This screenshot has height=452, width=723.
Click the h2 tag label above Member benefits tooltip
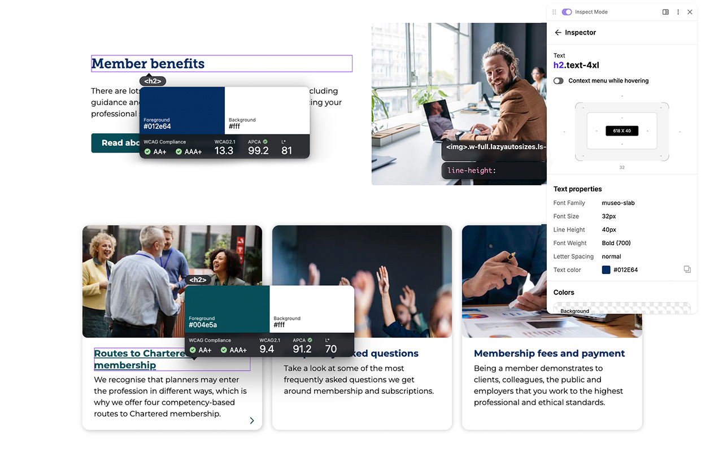(x=153, y=81)
